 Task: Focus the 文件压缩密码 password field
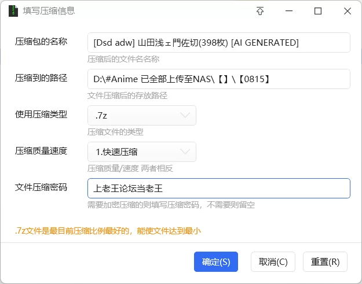pyautogui.click(x=218, y=188)
